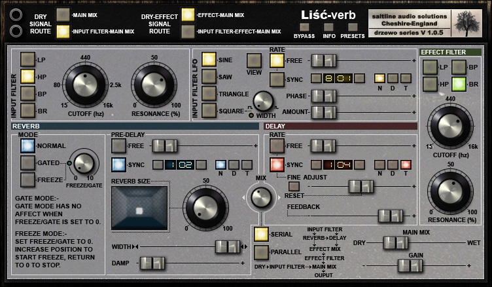Click the REVERB SIZE room display
The height and width of the screenshot is (287, 492).
139,208
